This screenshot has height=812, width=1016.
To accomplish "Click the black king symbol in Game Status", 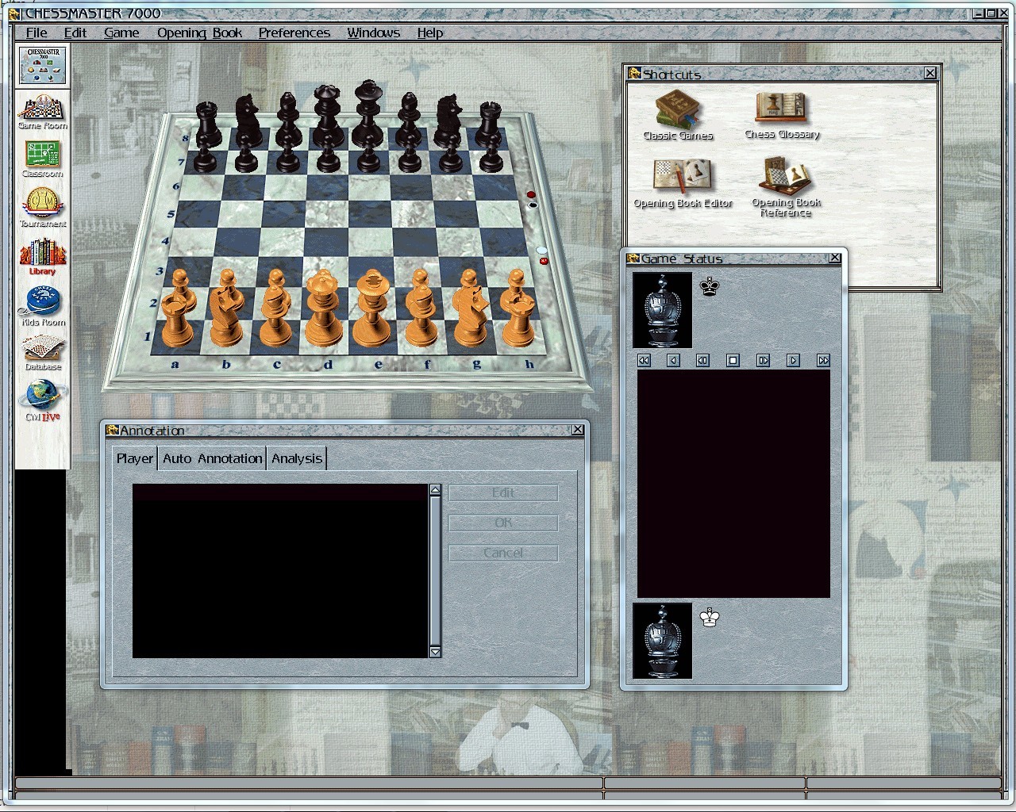I will 710,286.
